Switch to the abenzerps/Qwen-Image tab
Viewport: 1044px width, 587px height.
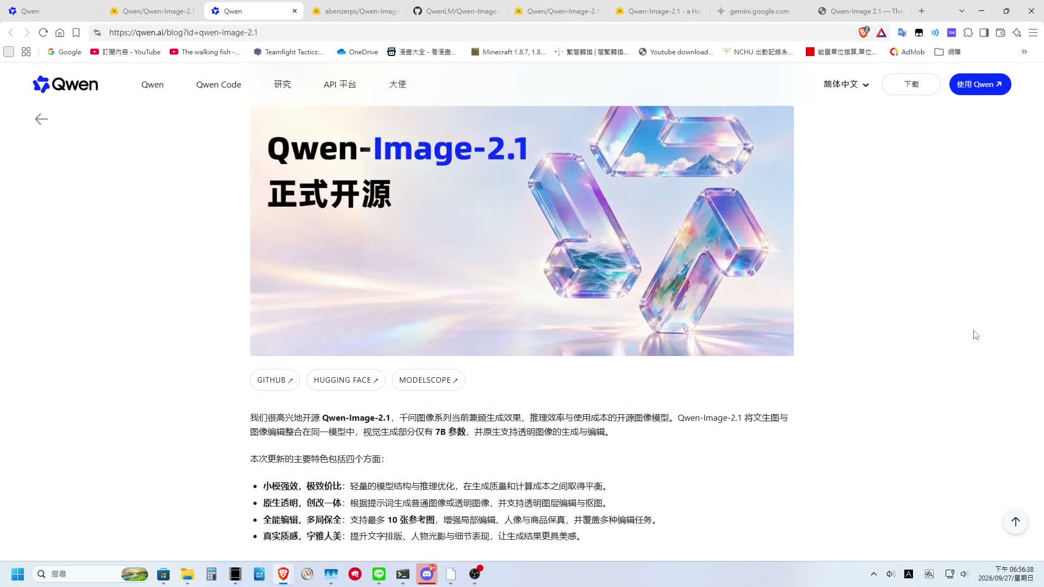(x=356, y=11)
